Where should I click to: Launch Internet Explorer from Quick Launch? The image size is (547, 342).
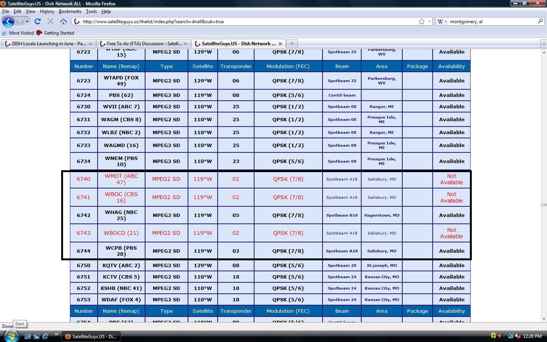[45, 336]
